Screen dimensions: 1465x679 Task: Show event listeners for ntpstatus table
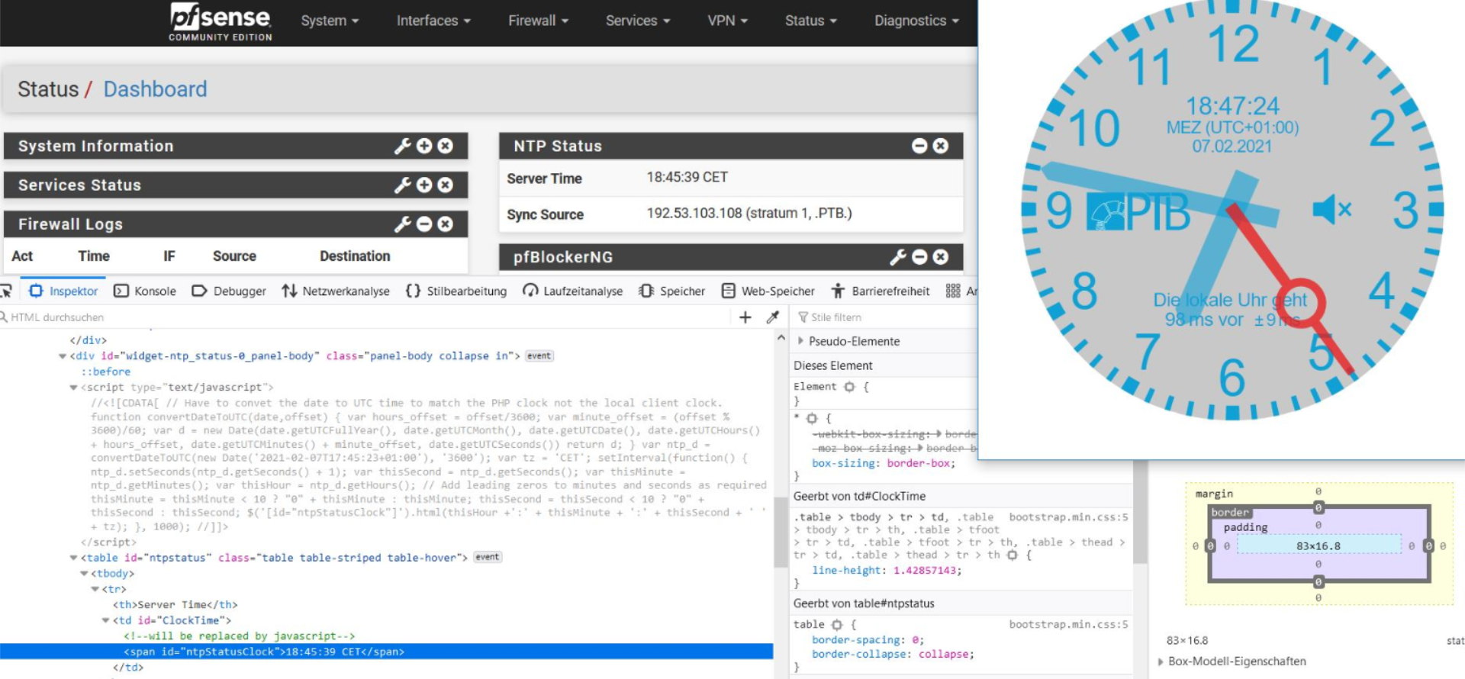(487, 558)
